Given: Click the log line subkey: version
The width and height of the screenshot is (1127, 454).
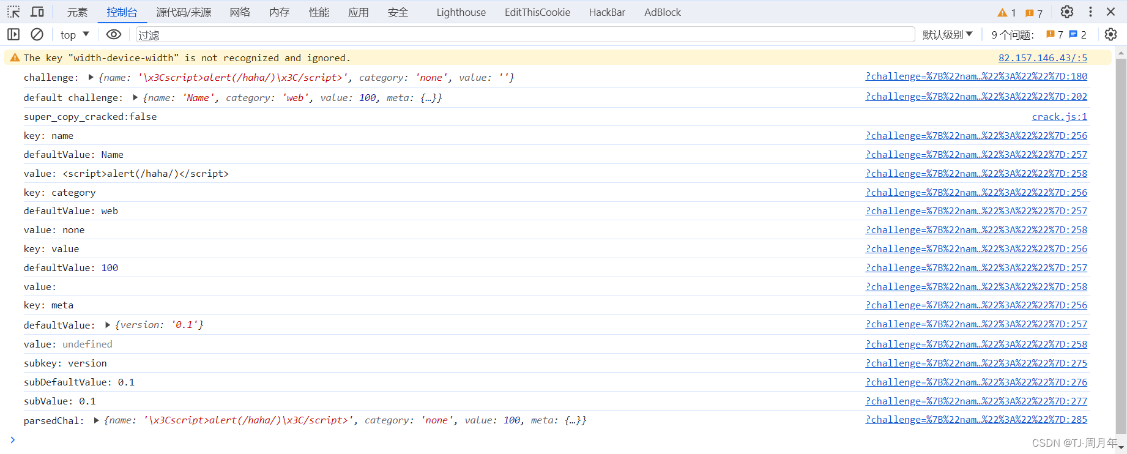Looking at the screenshot, I should click(65, 363).
